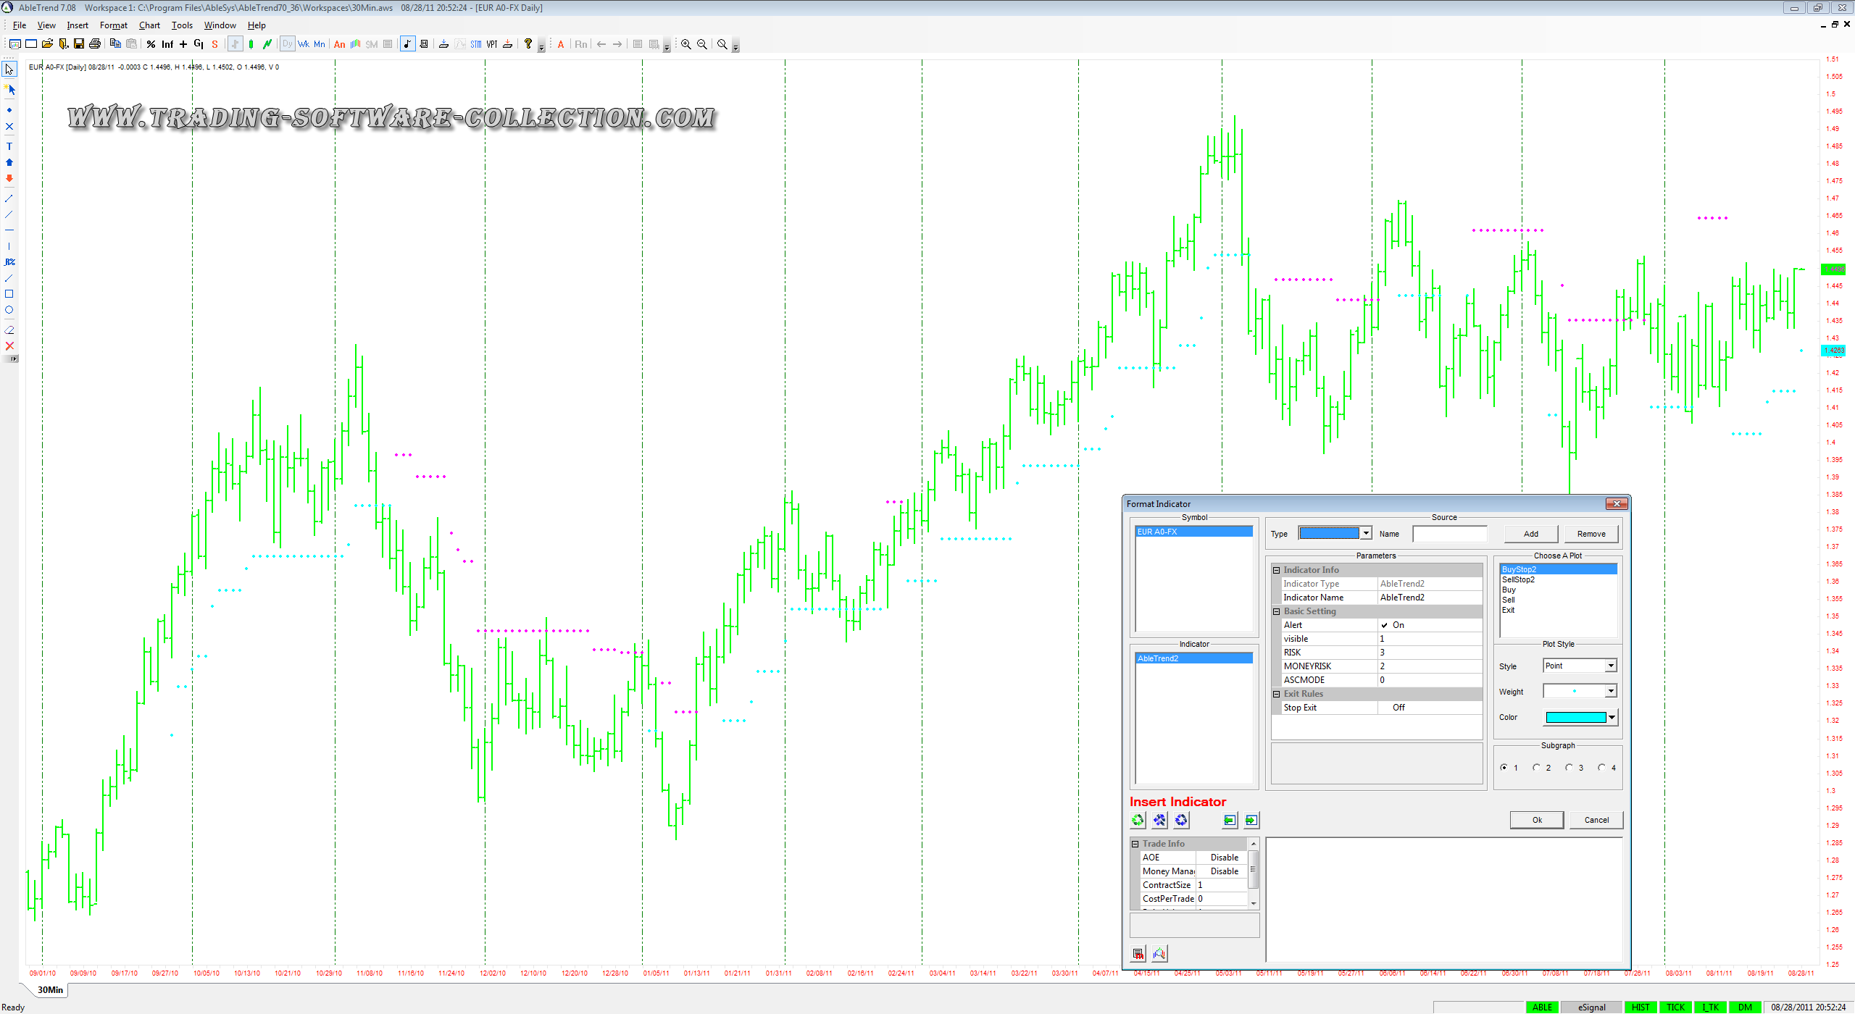Click the Ok button in Format Indicator

point(1536,820)
